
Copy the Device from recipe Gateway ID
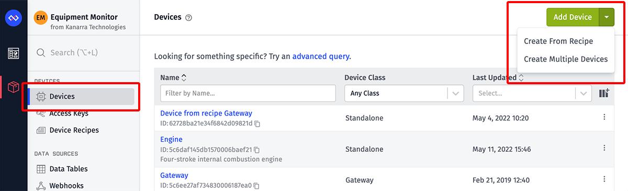[x=257, y=123]
